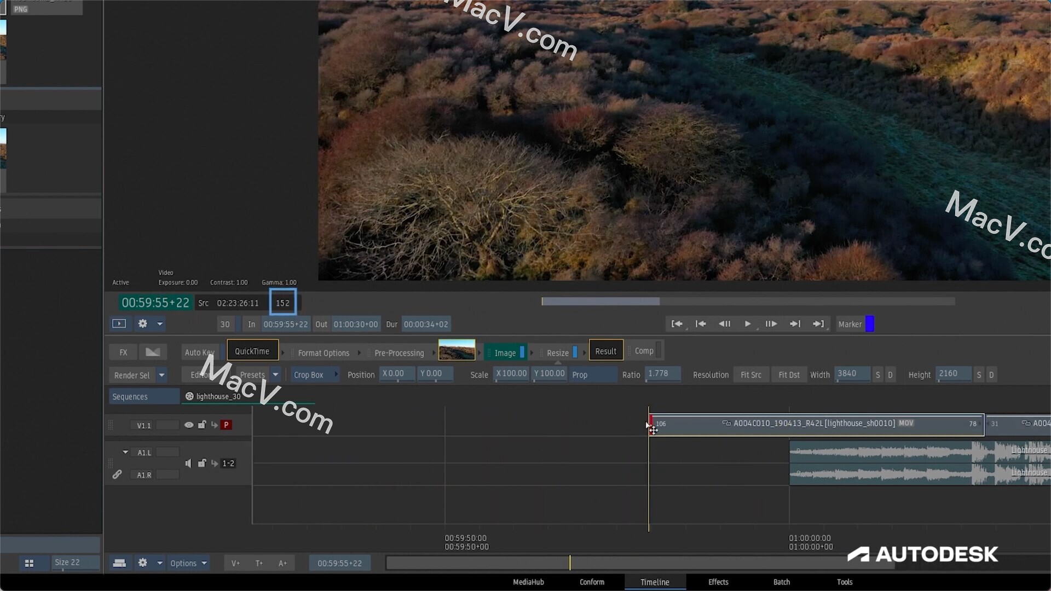Collapse the A1.L audio track triangle
1051x591 pixels.
click(125, 452)
